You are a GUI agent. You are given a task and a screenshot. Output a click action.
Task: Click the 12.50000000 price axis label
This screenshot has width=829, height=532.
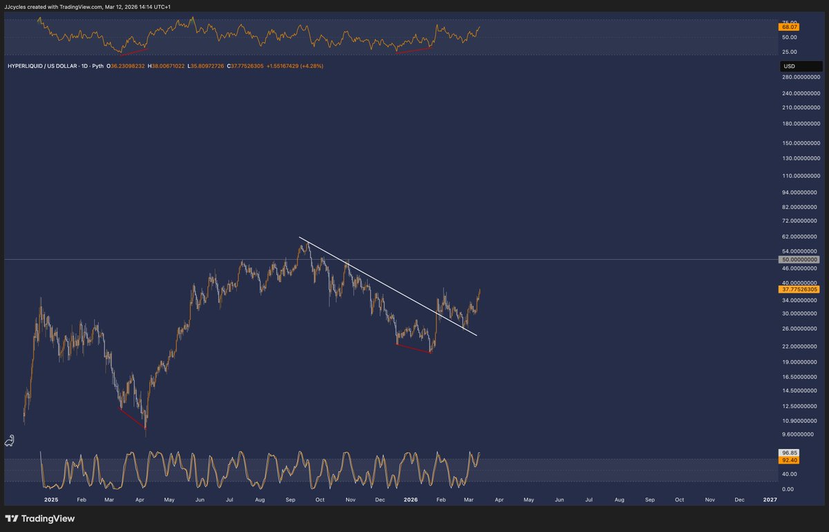[x=801, y=406]
